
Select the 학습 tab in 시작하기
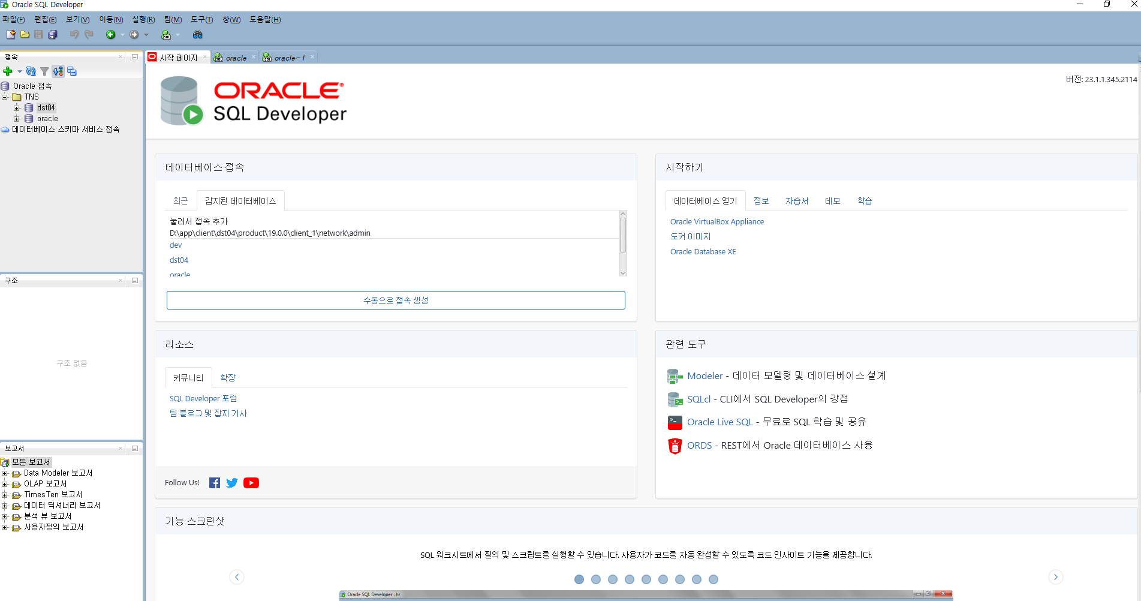(865, 201)
